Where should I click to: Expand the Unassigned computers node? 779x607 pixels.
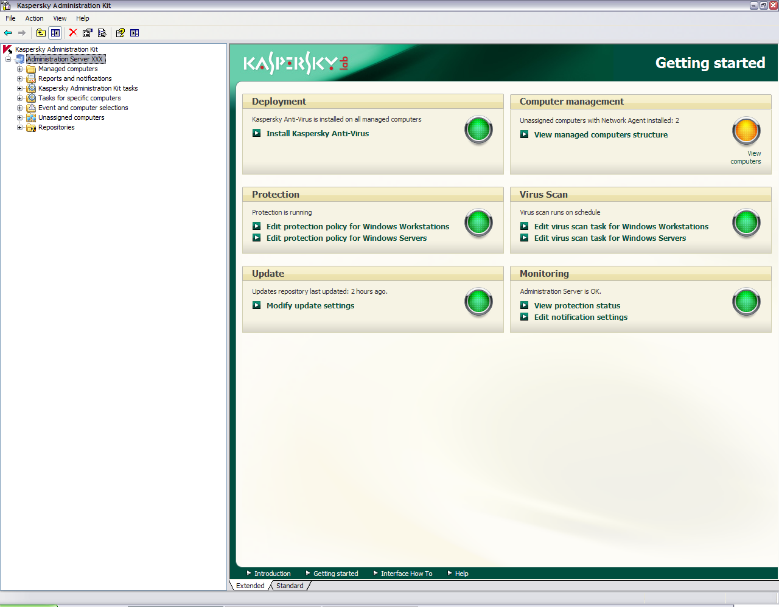[x=19, y=117]
